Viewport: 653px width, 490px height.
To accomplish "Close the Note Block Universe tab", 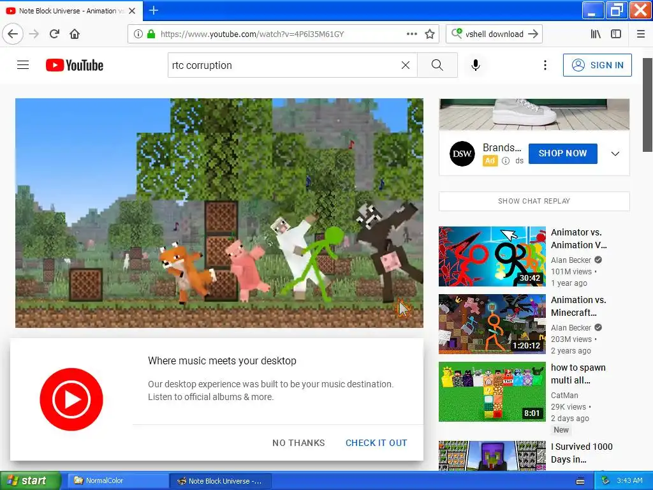I will 132,11.
